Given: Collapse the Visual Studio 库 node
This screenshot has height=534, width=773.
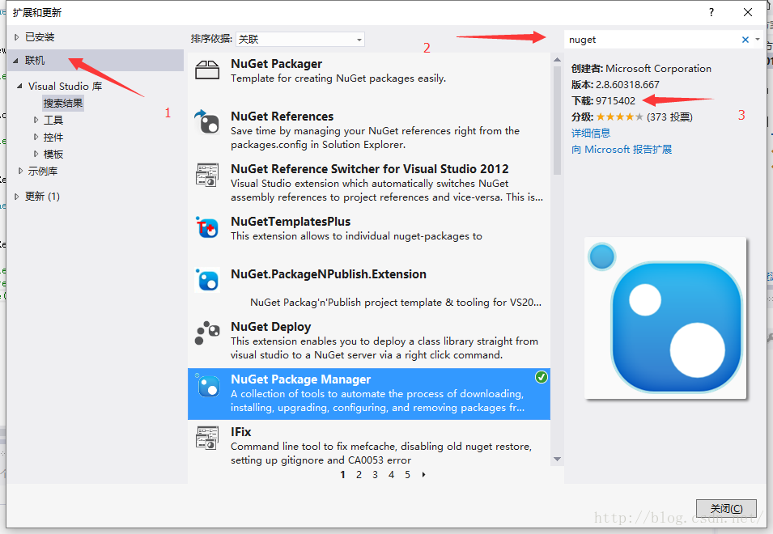Looking at the screenshot, I should point(19,87).
